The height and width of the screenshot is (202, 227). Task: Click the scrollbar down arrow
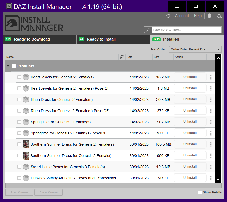pos(218,179)
